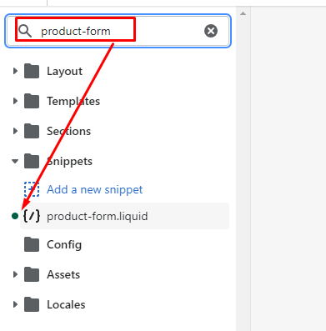Click the liquid file braces icon
Screen dimensions: 326x331
[x=32, y=216]
